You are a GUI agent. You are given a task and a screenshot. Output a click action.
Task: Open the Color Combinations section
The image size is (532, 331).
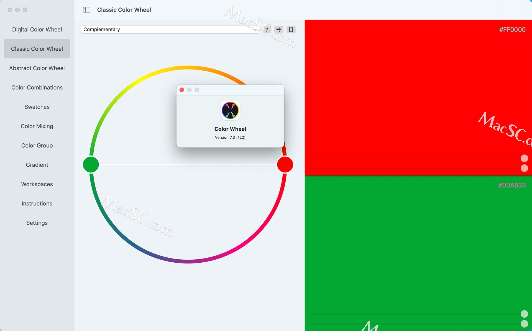pyautogui.click(x=37, y=87)
